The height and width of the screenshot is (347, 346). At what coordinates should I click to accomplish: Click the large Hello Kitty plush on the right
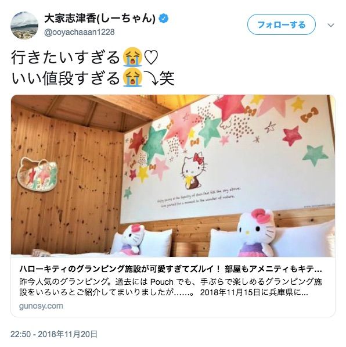click(x=257, y=232)
